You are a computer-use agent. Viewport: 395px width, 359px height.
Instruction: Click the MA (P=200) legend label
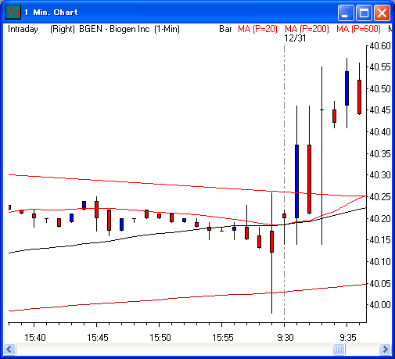[x=307, y=29]
